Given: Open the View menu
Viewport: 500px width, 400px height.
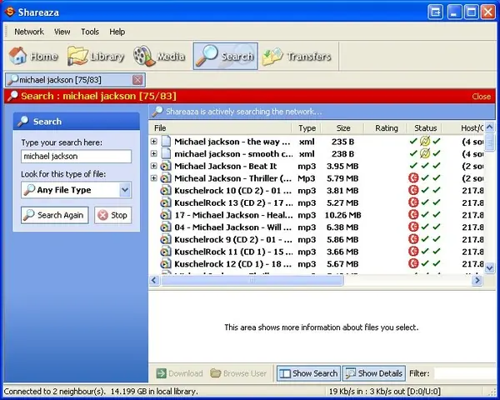Looking at the screenshot, I should (62, 32).
